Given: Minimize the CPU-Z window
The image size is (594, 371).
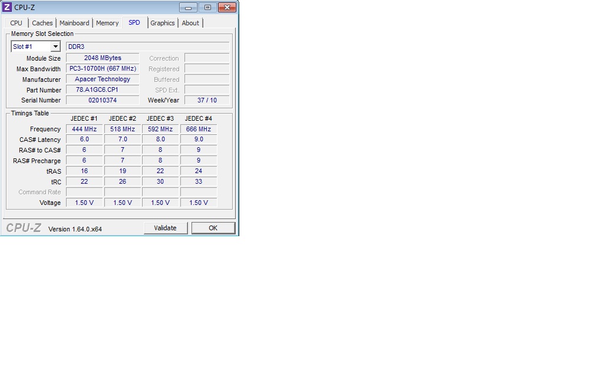Looking at the screenshot, I should (x=189, y=7).
